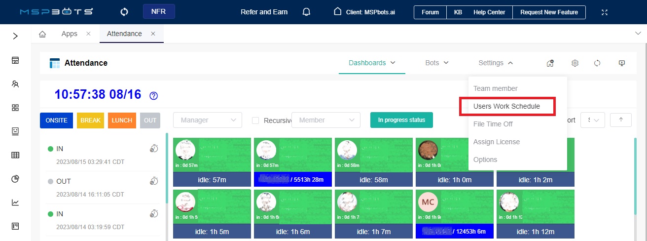Click the line chart sidebar icon

(x=15, y=202)
